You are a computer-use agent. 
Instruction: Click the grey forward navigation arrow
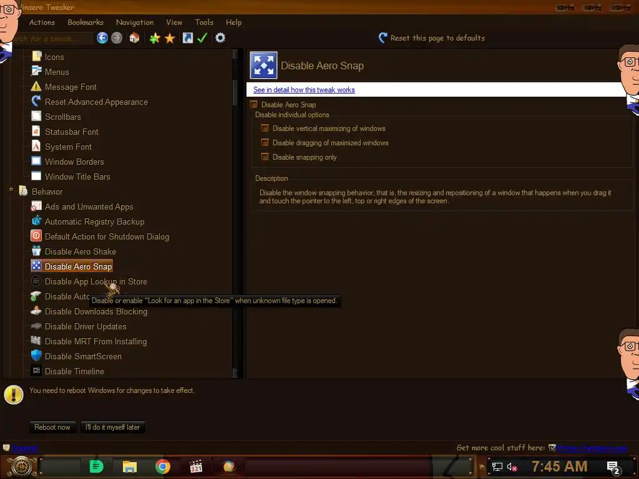point(117,38)
